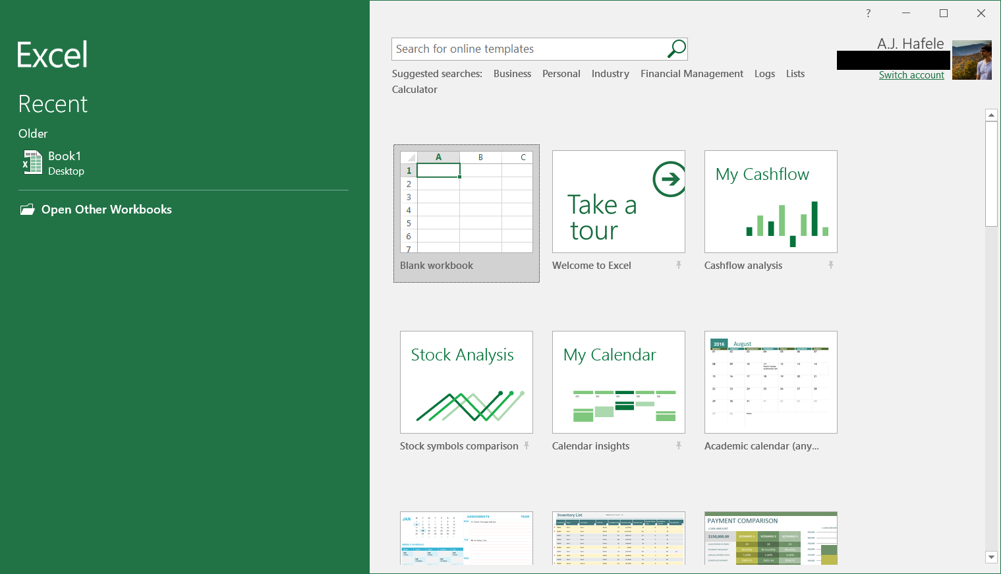Pin the Cashflow analysis template

tap(831, 265)
